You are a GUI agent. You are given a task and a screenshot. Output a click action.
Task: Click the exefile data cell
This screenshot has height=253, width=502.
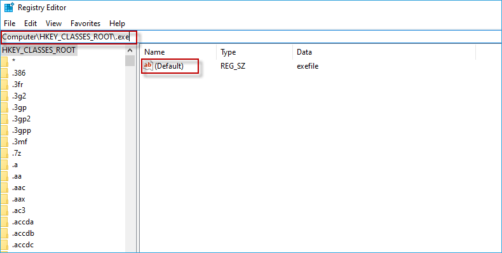tap(308, 66)
